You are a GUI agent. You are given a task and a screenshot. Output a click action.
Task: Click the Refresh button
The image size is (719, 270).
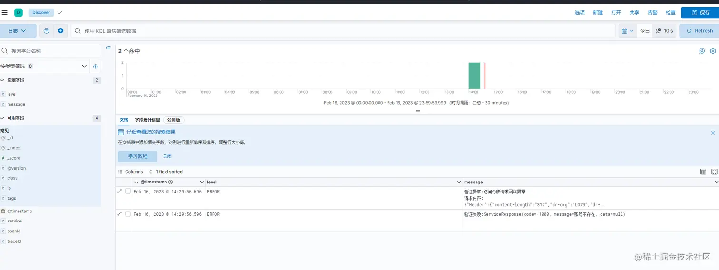[699, 30]
